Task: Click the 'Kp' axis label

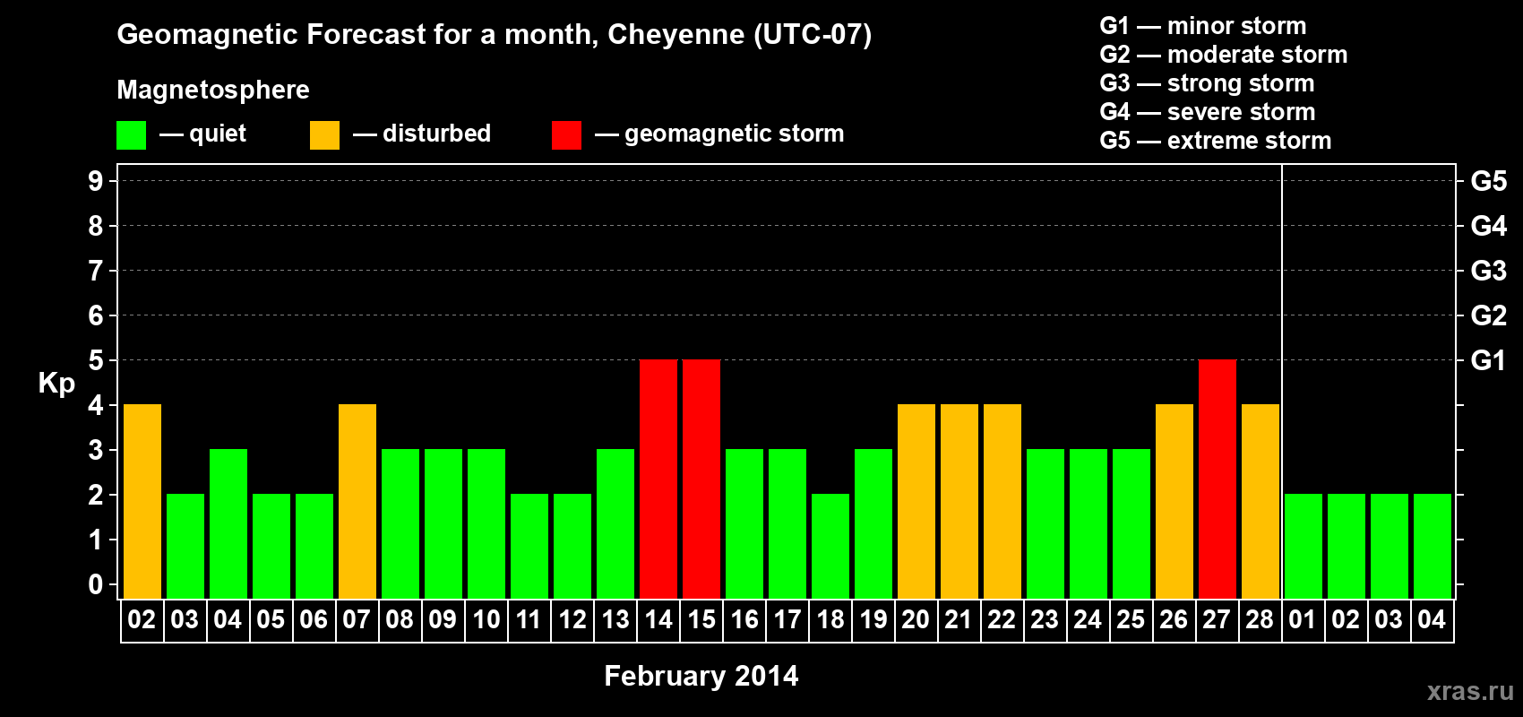Action: (x=56, y=383)
